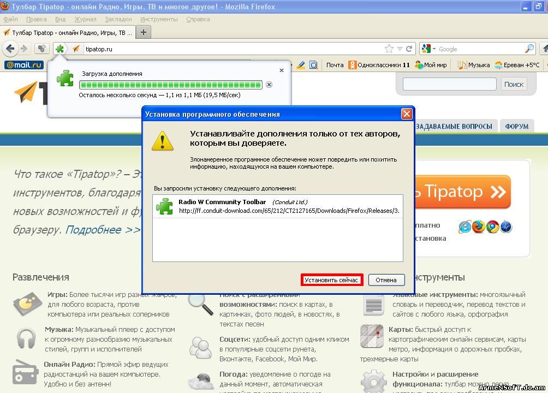The width and height of the screenshot is (548, 393).
Task: Open Музыка from the toolbar
Action: [x=474, y=65]
